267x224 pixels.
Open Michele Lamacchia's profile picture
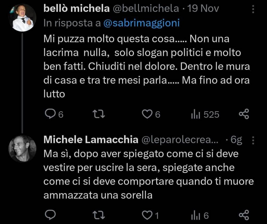point(22,148)
